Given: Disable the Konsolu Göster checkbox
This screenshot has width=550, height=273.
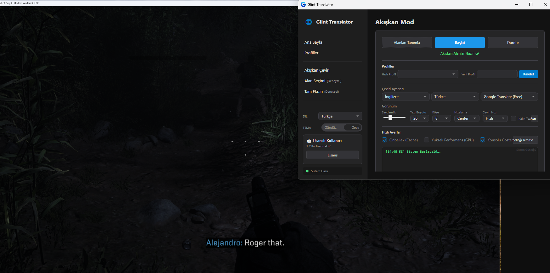Looking at the screenshot, I should [483, 140].
